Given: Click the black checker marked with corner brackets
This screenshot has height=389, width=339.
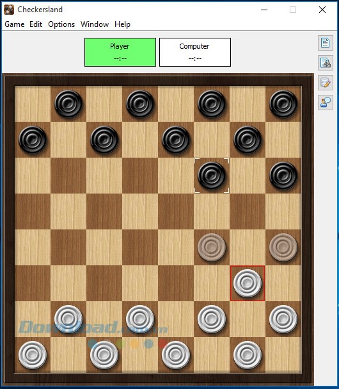Looking at the screenshot, I should tap(212, 176).
